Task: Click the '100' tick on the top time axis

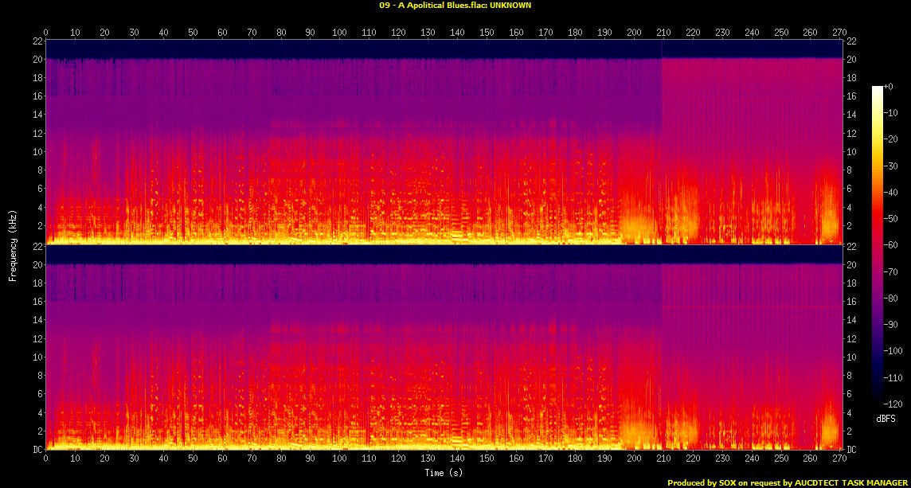Action: point(340,32)
